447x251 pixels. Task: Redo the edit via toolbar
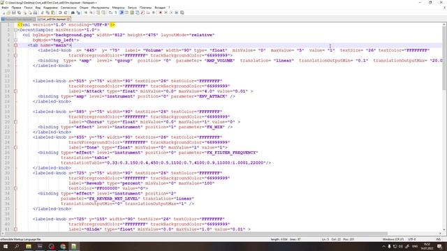pos(65,13)
